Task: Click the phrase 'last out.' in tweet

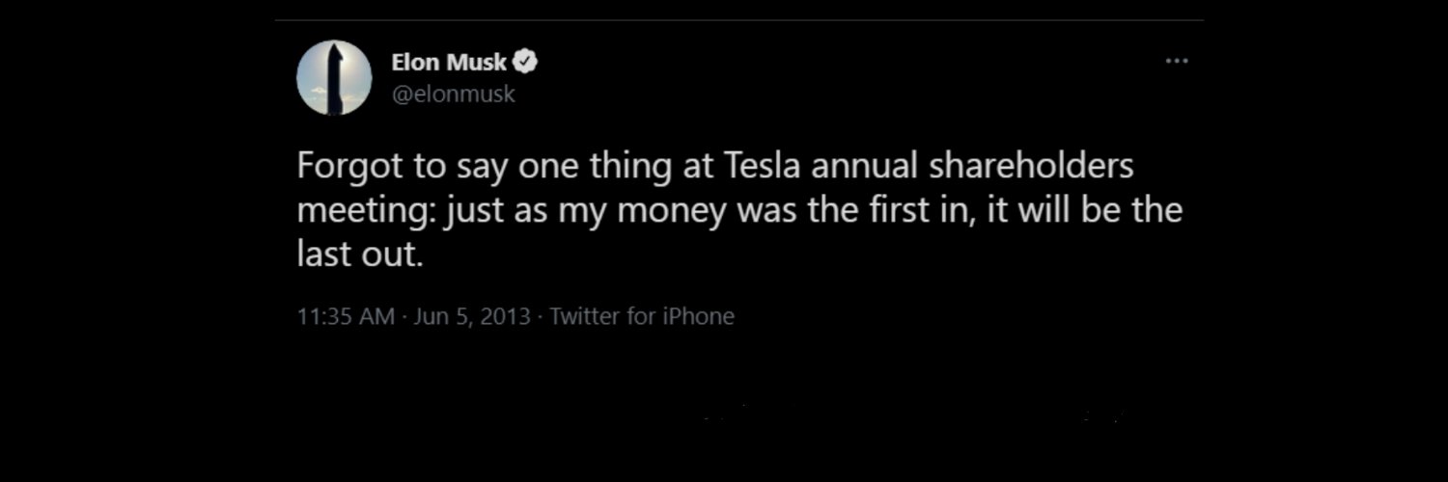Action: (x=360, y=253)
